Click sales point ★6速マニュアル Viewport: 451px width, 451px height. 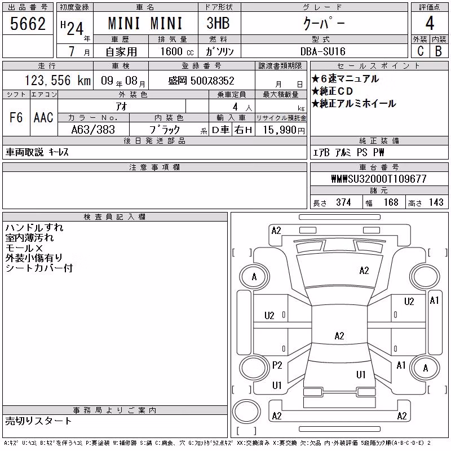point(345,79)
